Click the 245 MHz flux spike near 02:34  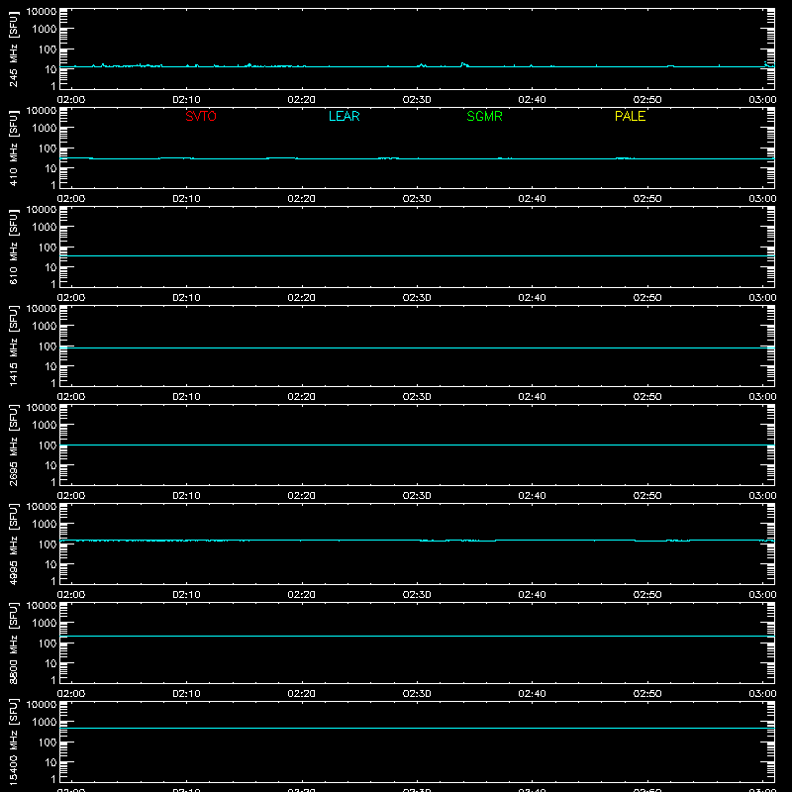(x=463, y=64)
